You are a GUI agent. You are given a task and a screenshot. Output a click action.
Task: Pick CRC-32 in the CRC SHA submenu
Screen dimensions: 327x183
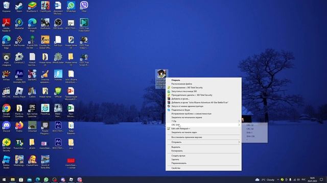click(250, 125)
